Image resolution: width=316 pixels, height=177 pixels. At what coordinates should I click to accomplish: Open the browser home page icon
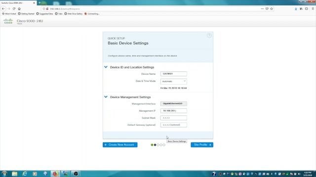pos(19,9)
